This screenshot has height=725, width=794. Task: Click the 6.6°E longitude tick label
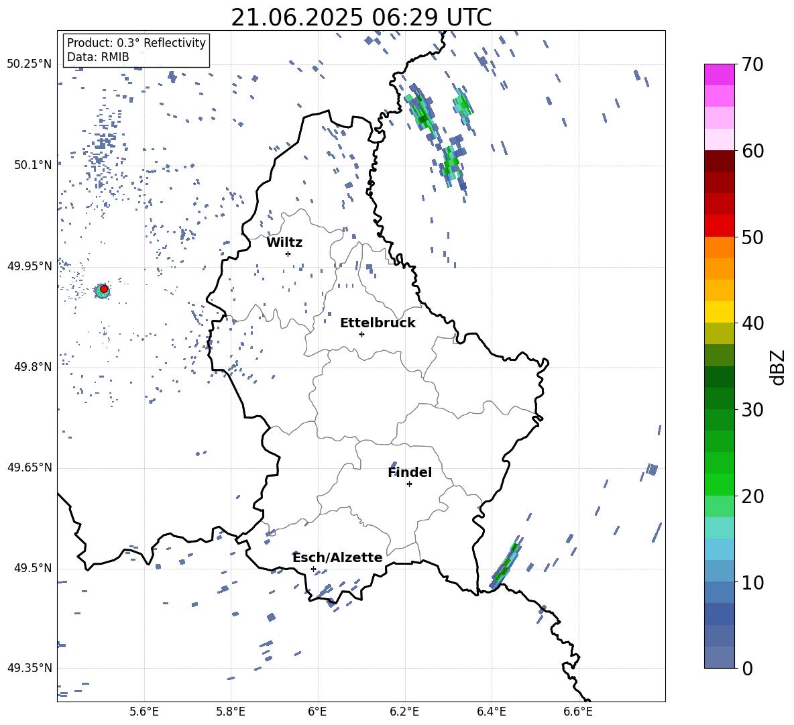pyautogui.click(x=578, y=712)
